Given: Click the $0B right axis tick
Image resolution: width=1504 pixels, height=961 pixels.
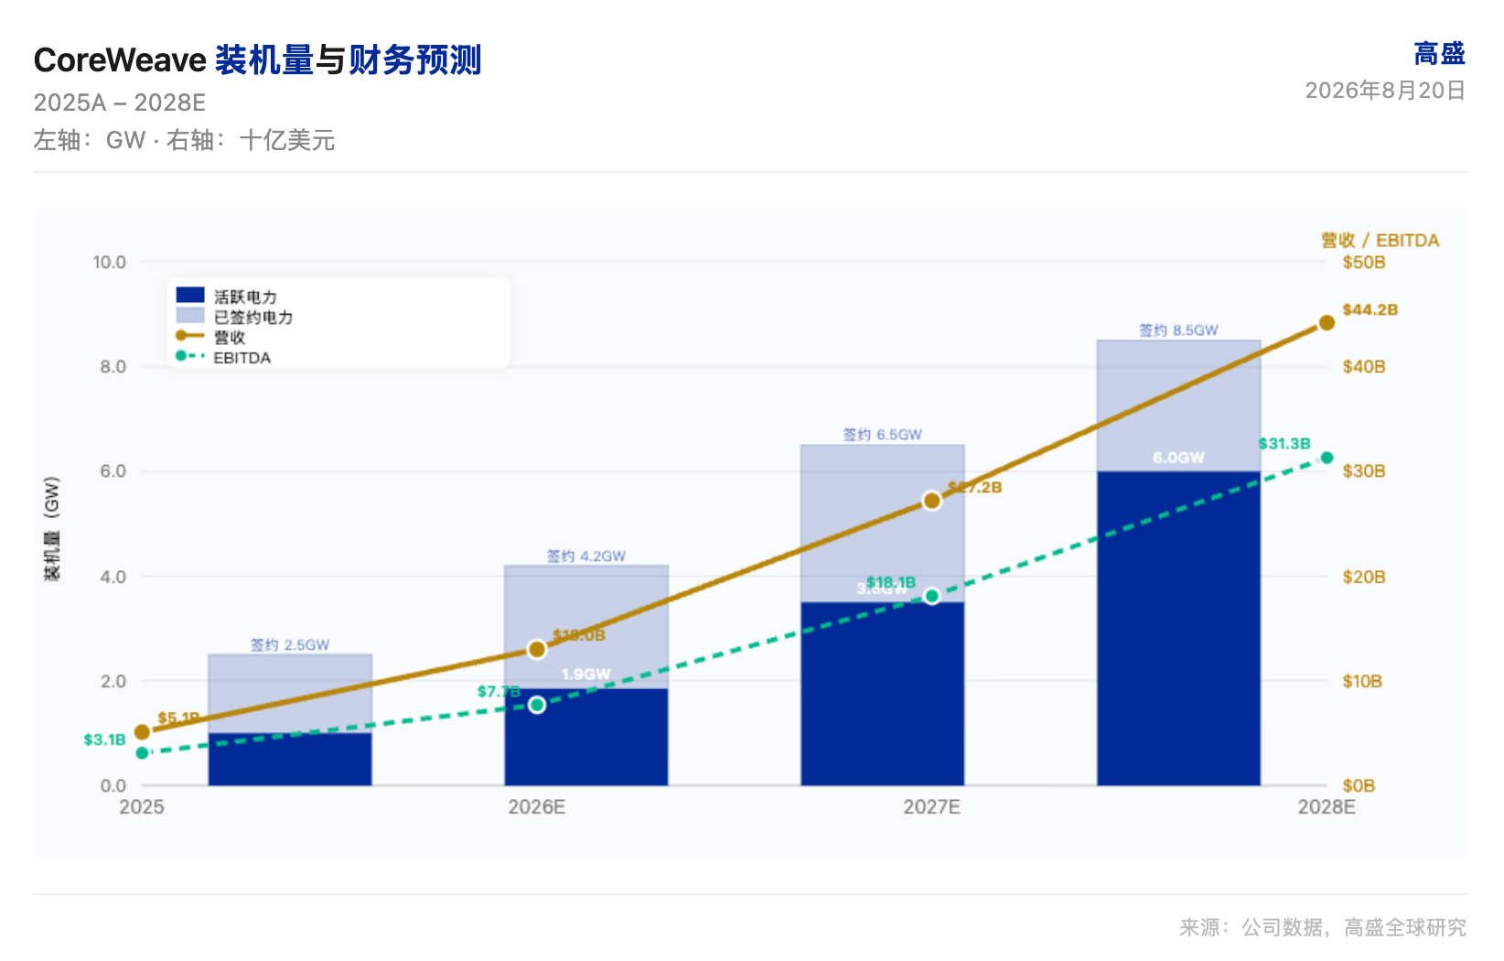Looking at the screenshot, I should pos(1359,785).
